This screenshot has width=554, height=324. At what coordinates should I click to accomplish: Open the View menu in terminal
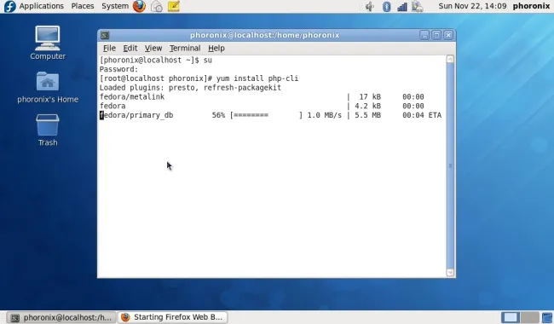coord(153,48)
